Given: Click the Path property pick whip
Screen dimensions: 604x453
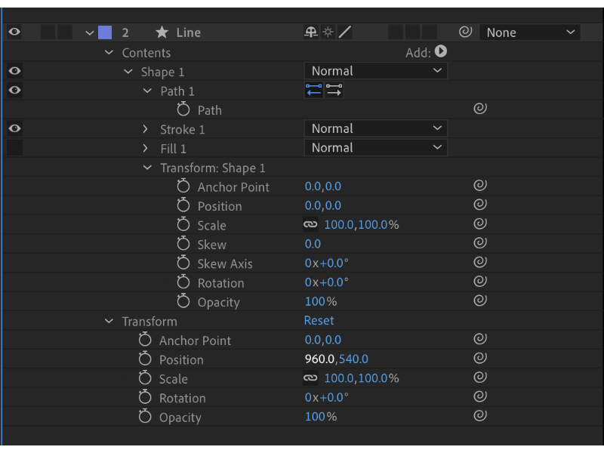Looking at the screenshot, I should click(x=480, y=109).
